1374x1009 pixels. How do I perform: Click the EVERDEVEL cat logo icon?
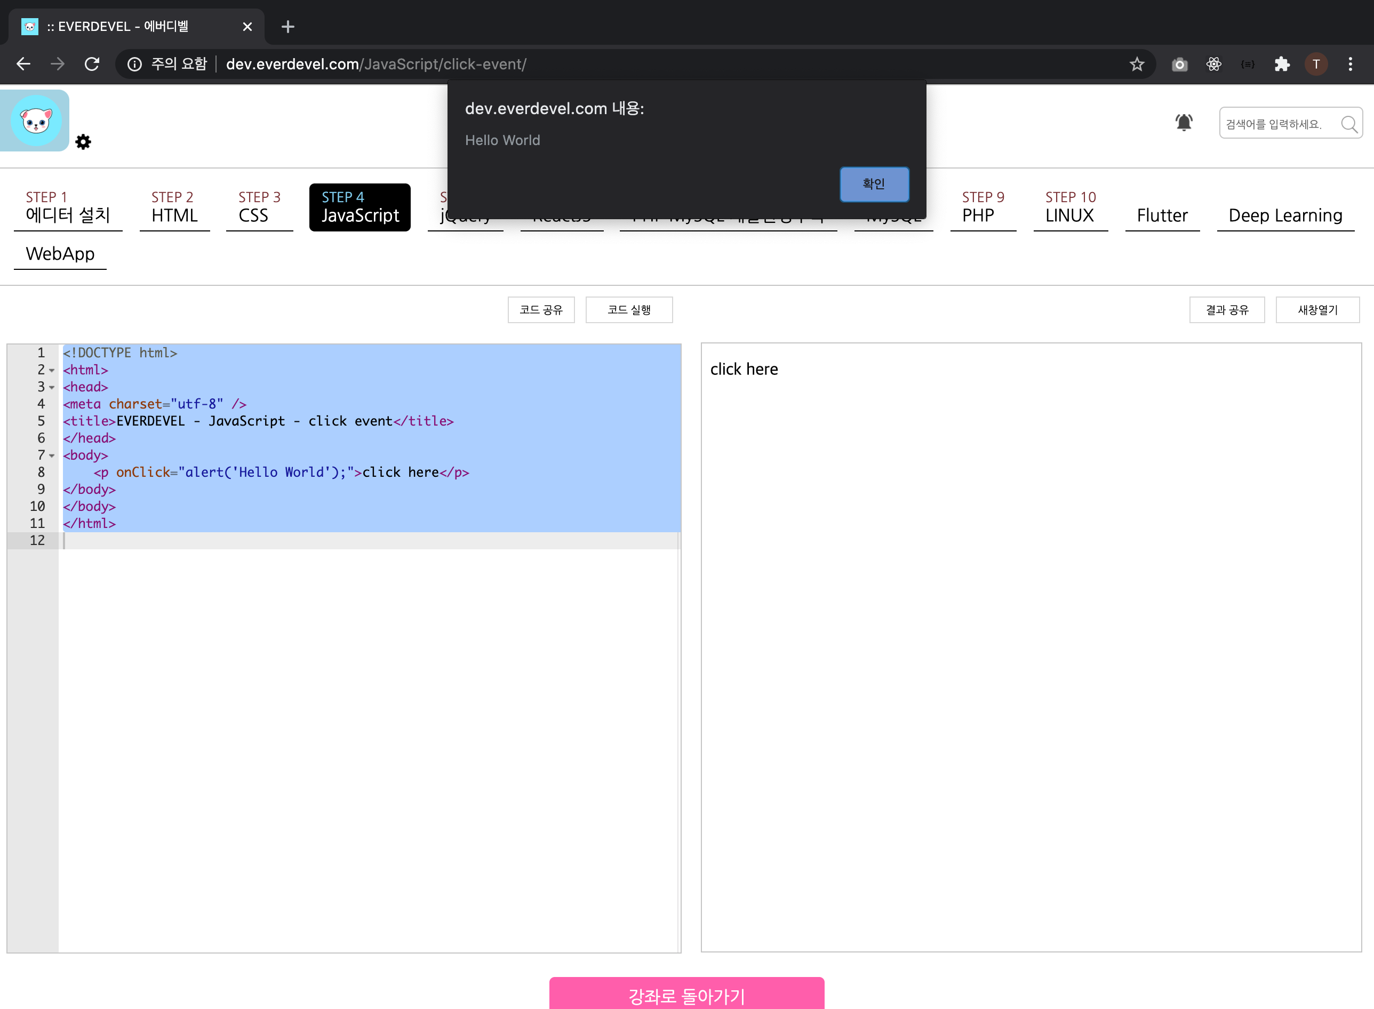pyautogui.click(x=37, y=121)
